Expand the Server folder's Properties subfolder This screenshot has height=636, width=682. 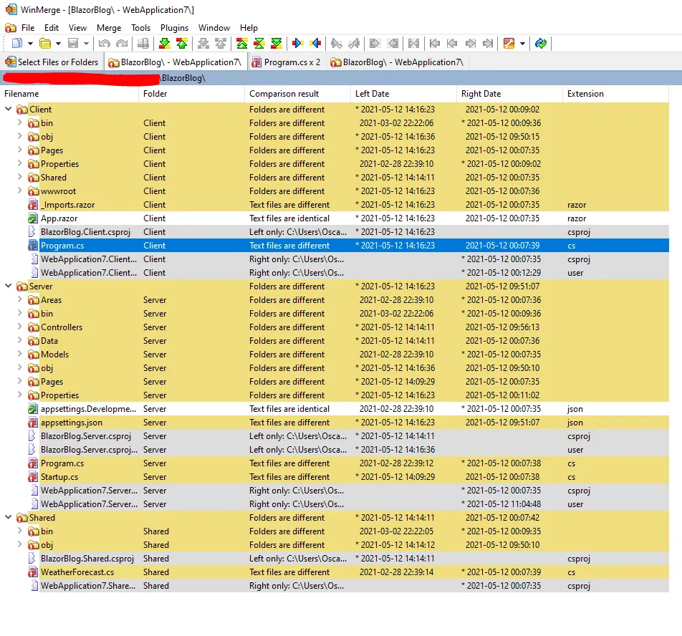(19, 395)
